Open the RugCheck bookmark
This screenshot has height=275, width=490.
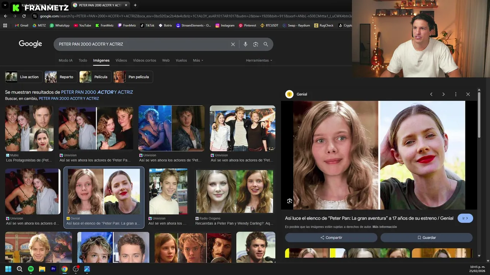pos(323,26)
